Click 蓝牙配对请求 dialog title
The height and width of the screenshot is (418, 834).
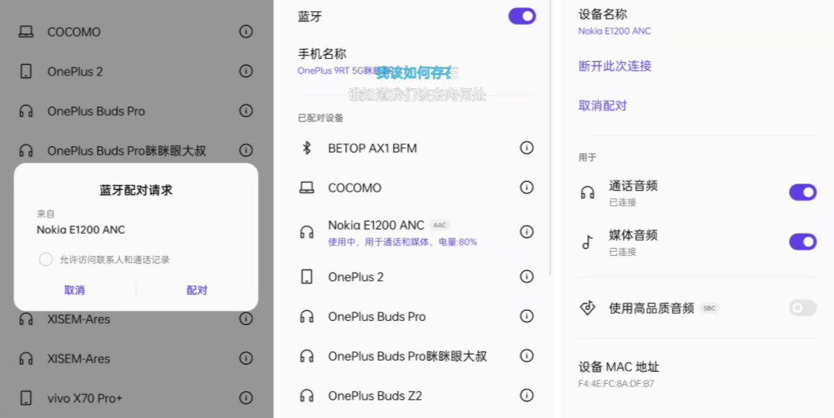136,190
